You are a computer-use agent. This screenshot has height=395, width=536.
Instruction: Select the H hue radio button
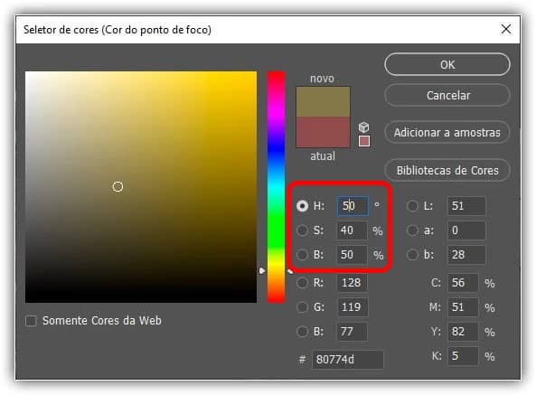[302, 206]
